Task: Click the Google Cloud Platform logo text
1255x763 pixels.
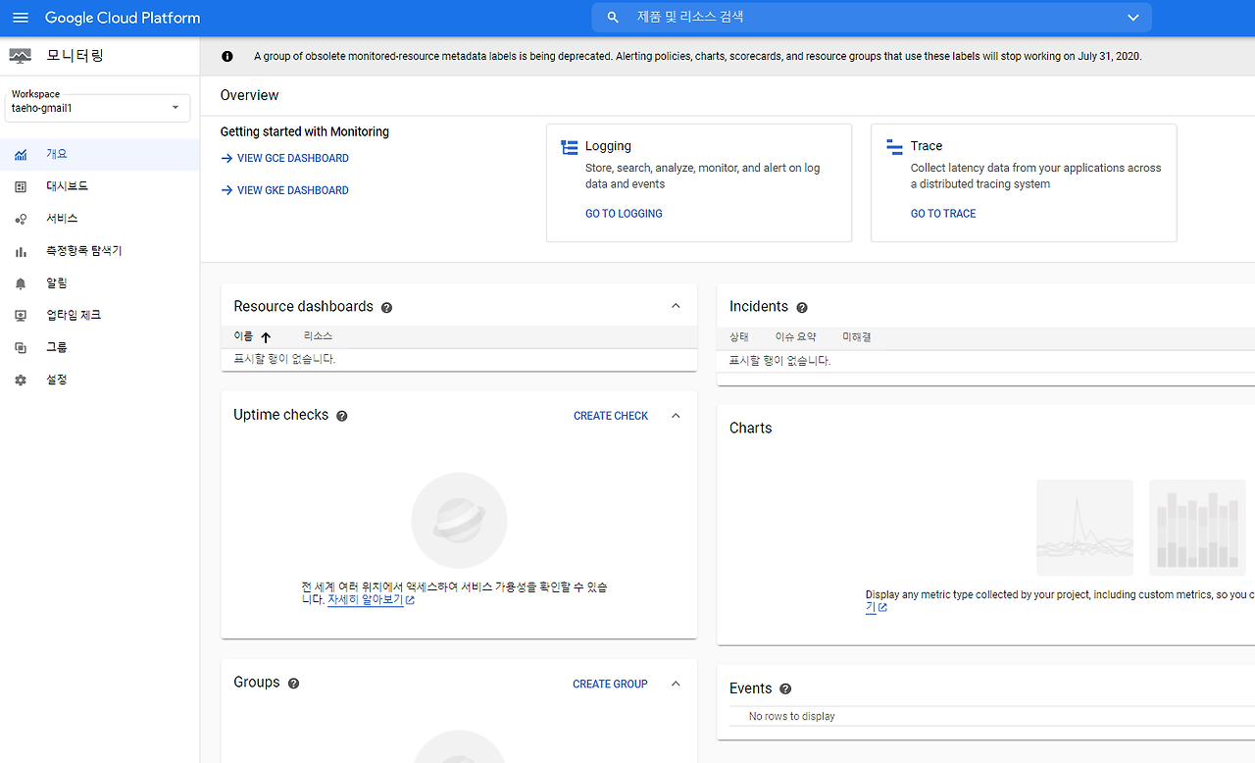Action: click(123, 18)
